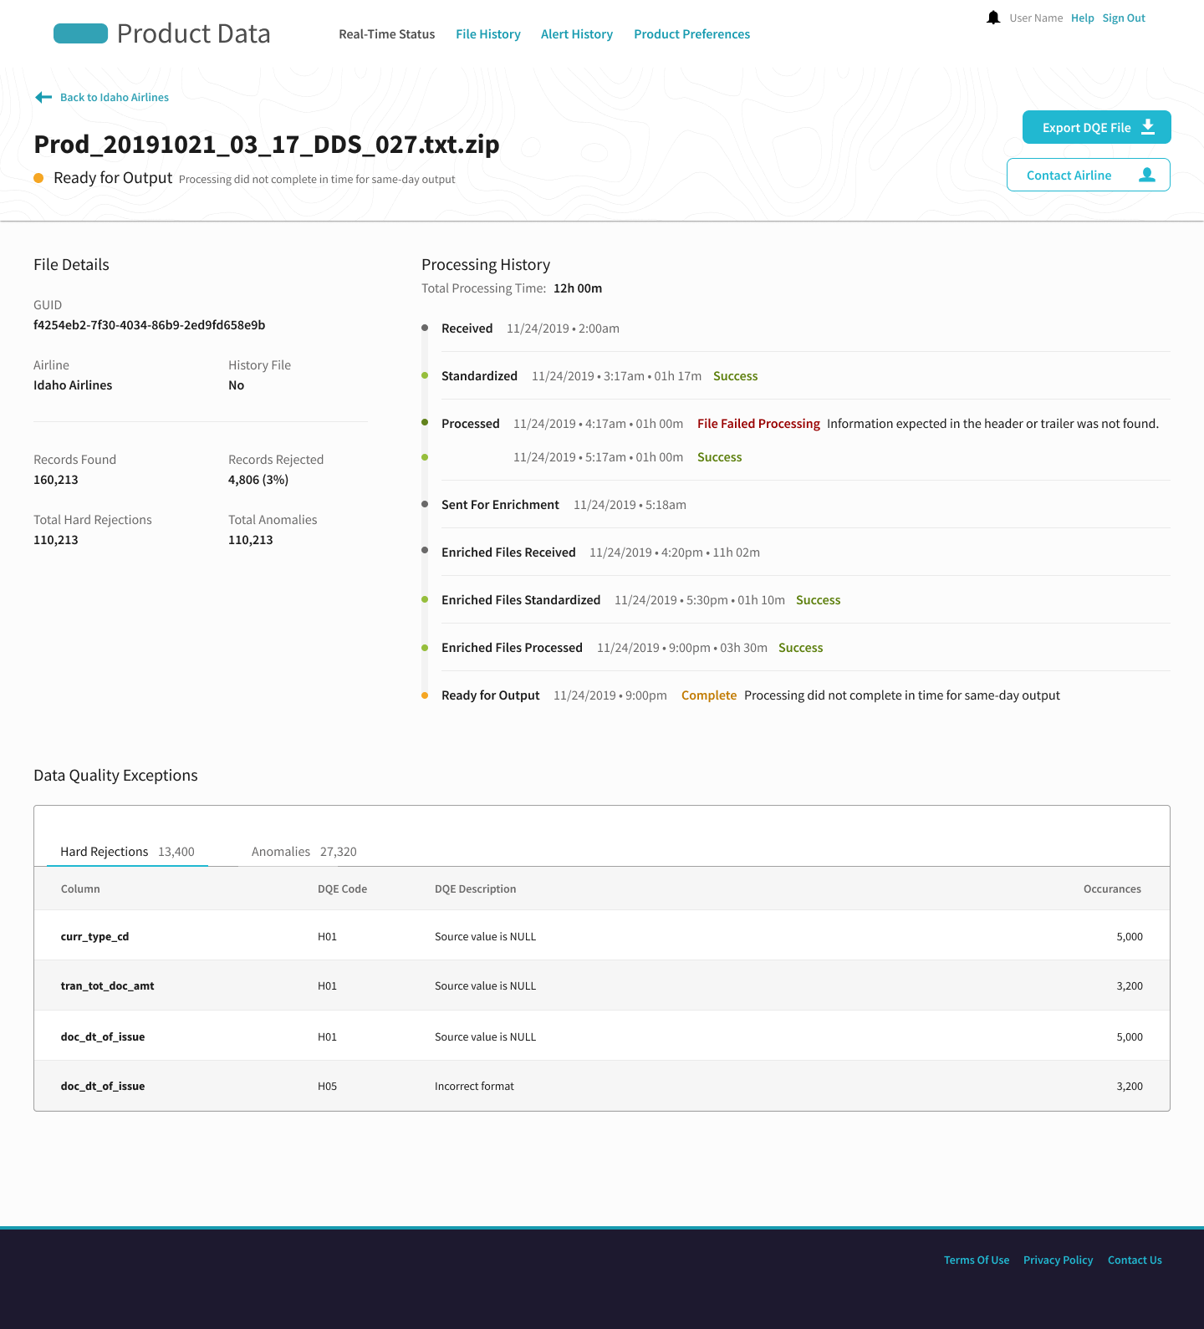The image size is (1204, 1329).
Task: Click the notification bell icon
Action: click(x=993, y=18)
